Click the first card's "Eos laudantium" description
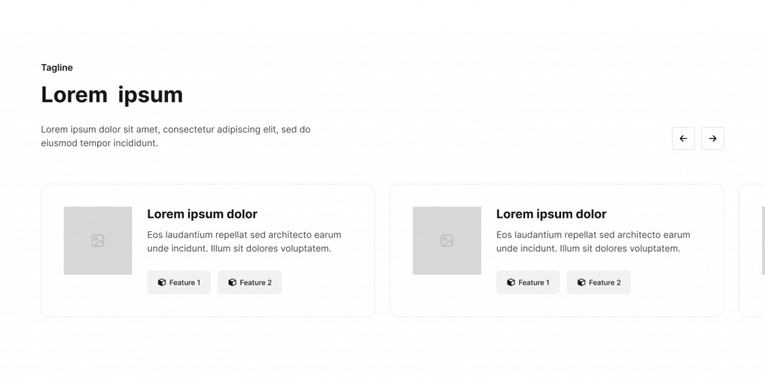Image resolution: width=765 pixels, height=378 pixels. [244, 242]
